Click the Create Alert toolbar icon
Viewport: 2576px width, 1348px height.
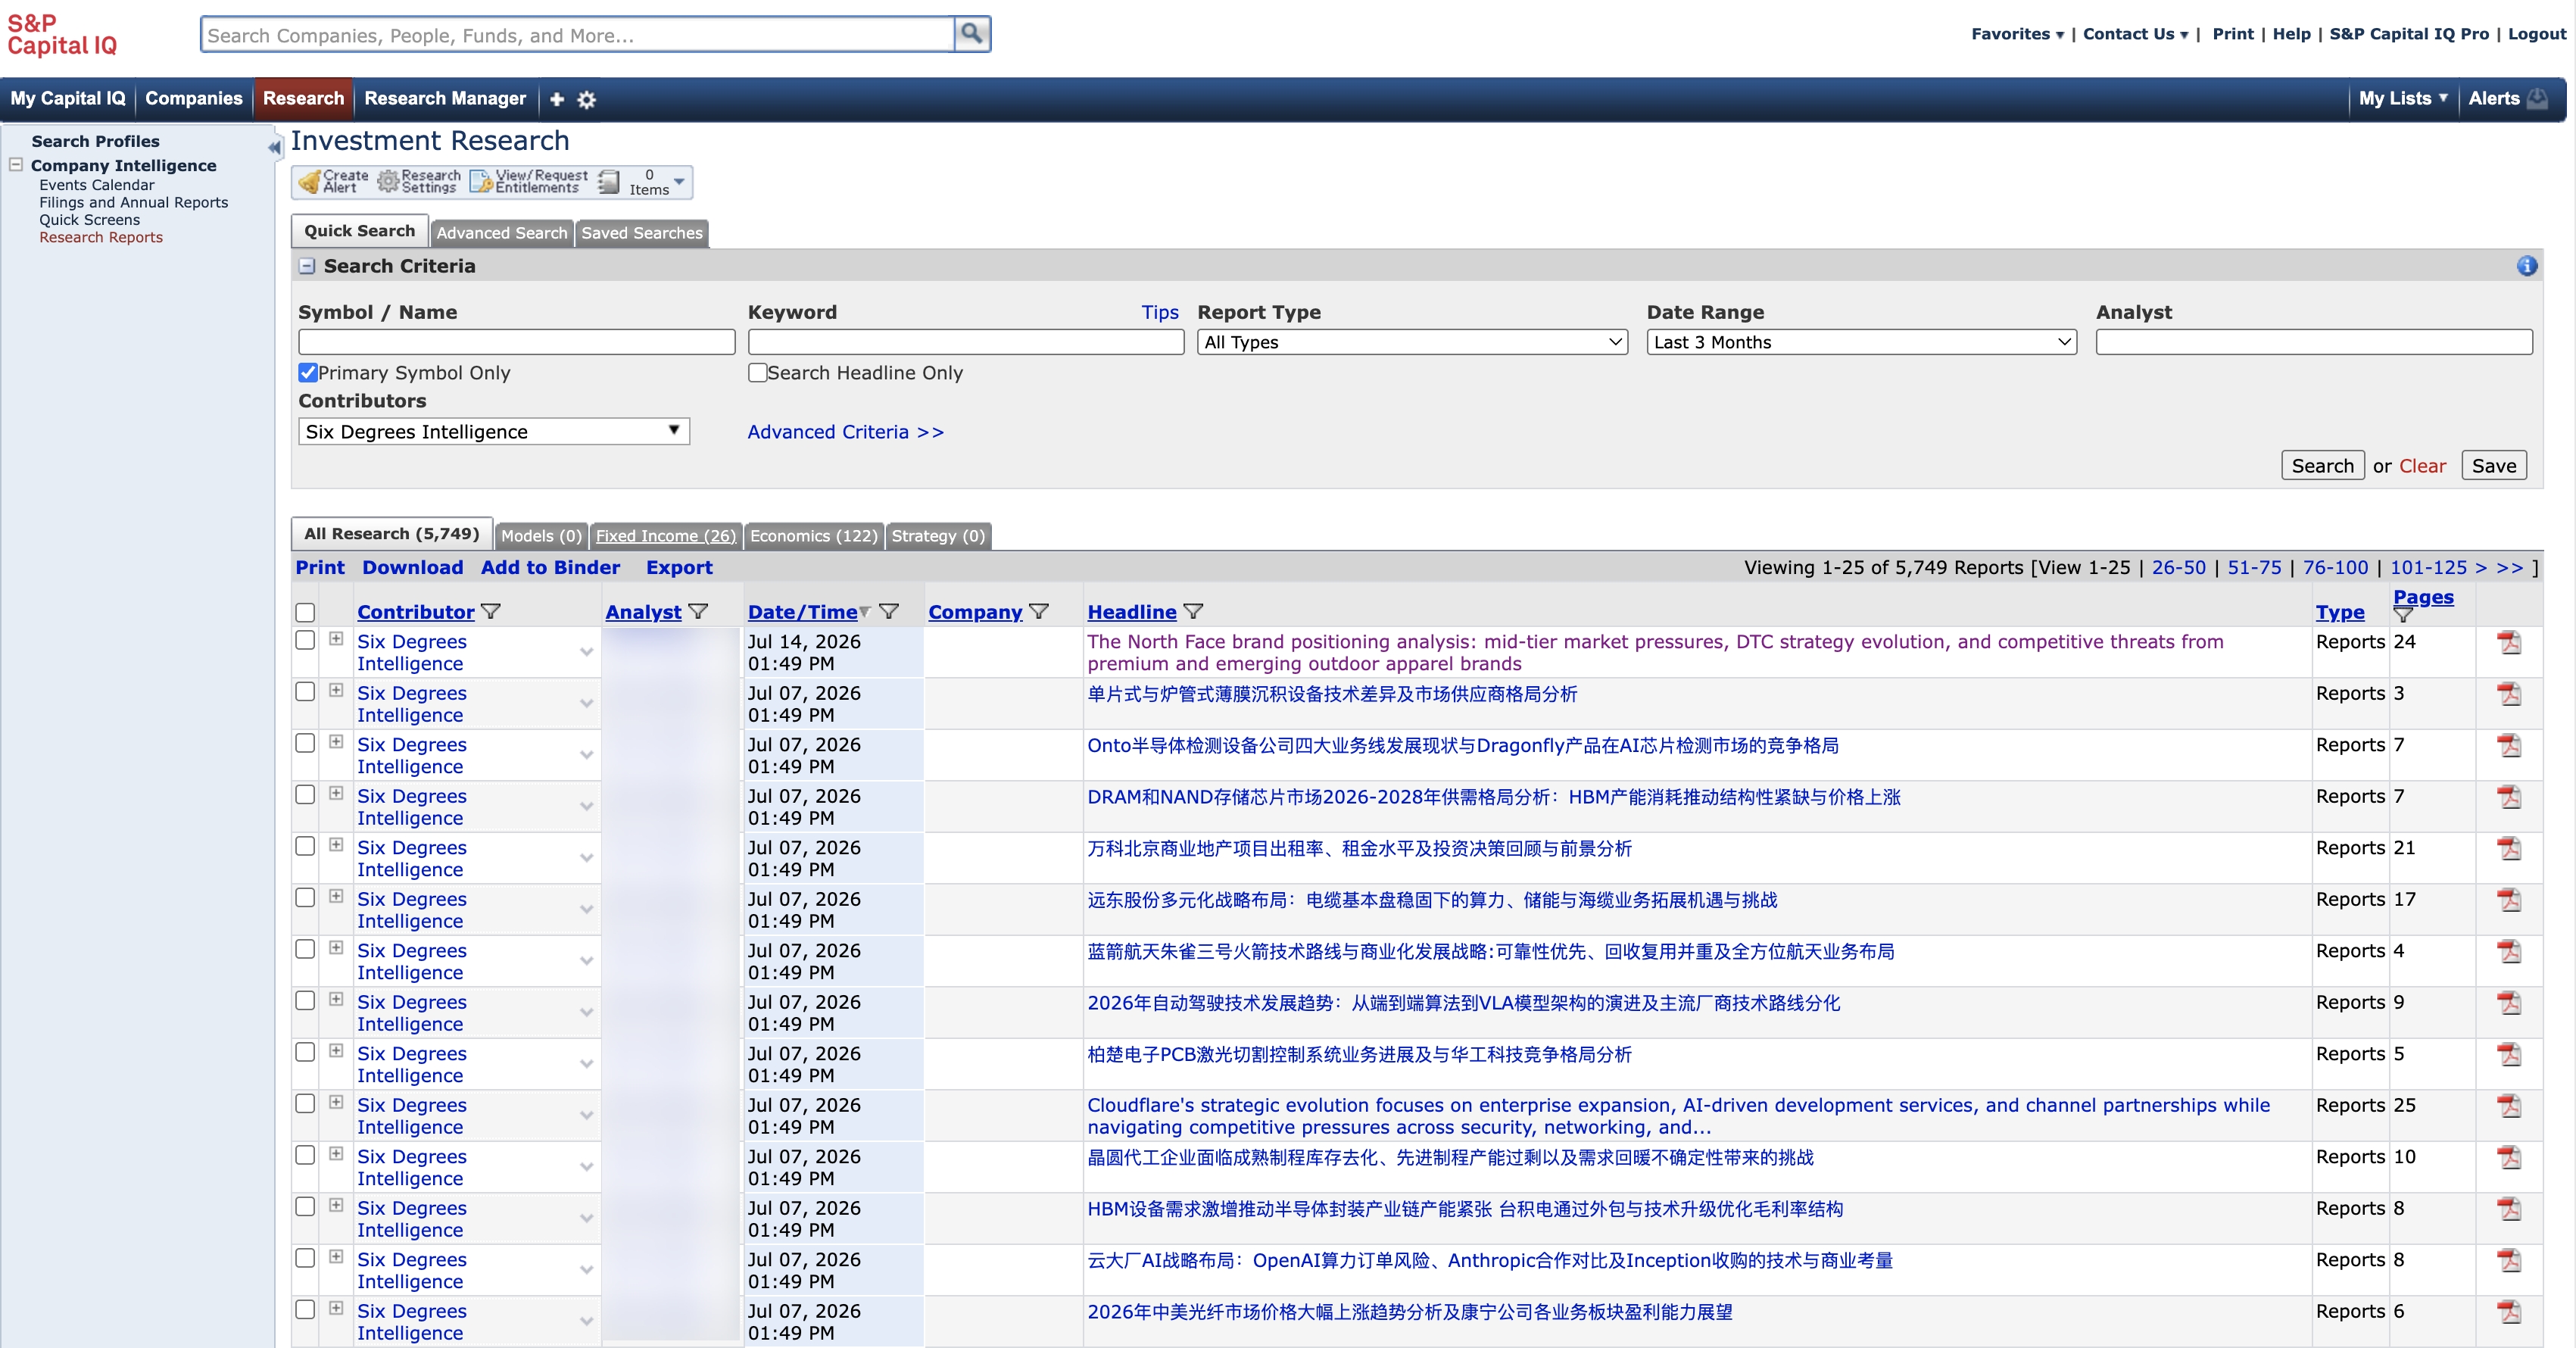pos(333,181)
